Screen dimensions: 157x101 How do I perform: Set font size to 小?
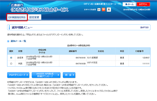[99, 10]
